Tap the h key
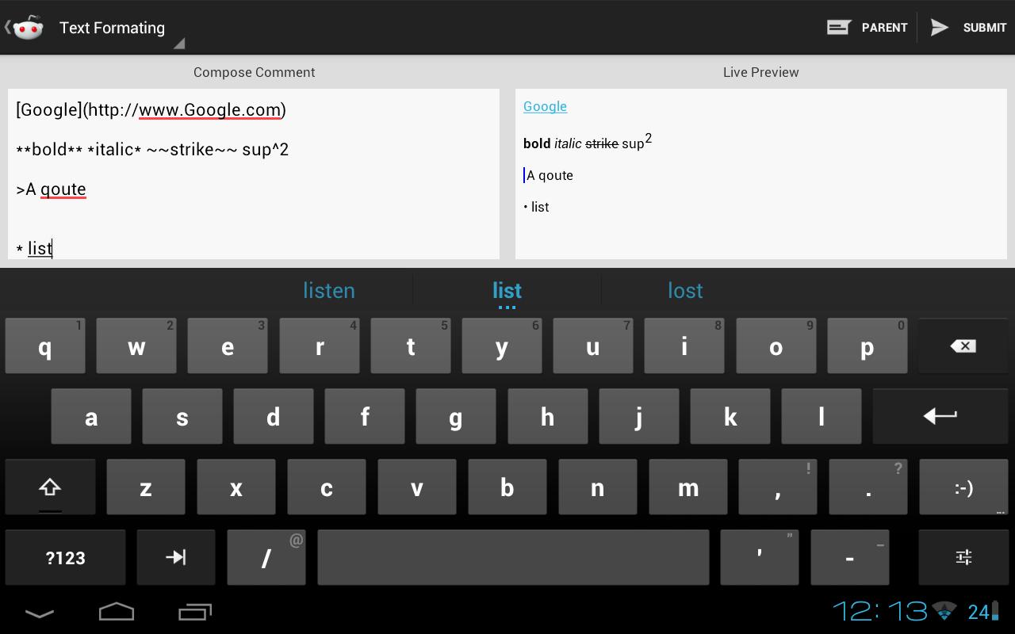The image size is (1015, 634). [548, 416]
